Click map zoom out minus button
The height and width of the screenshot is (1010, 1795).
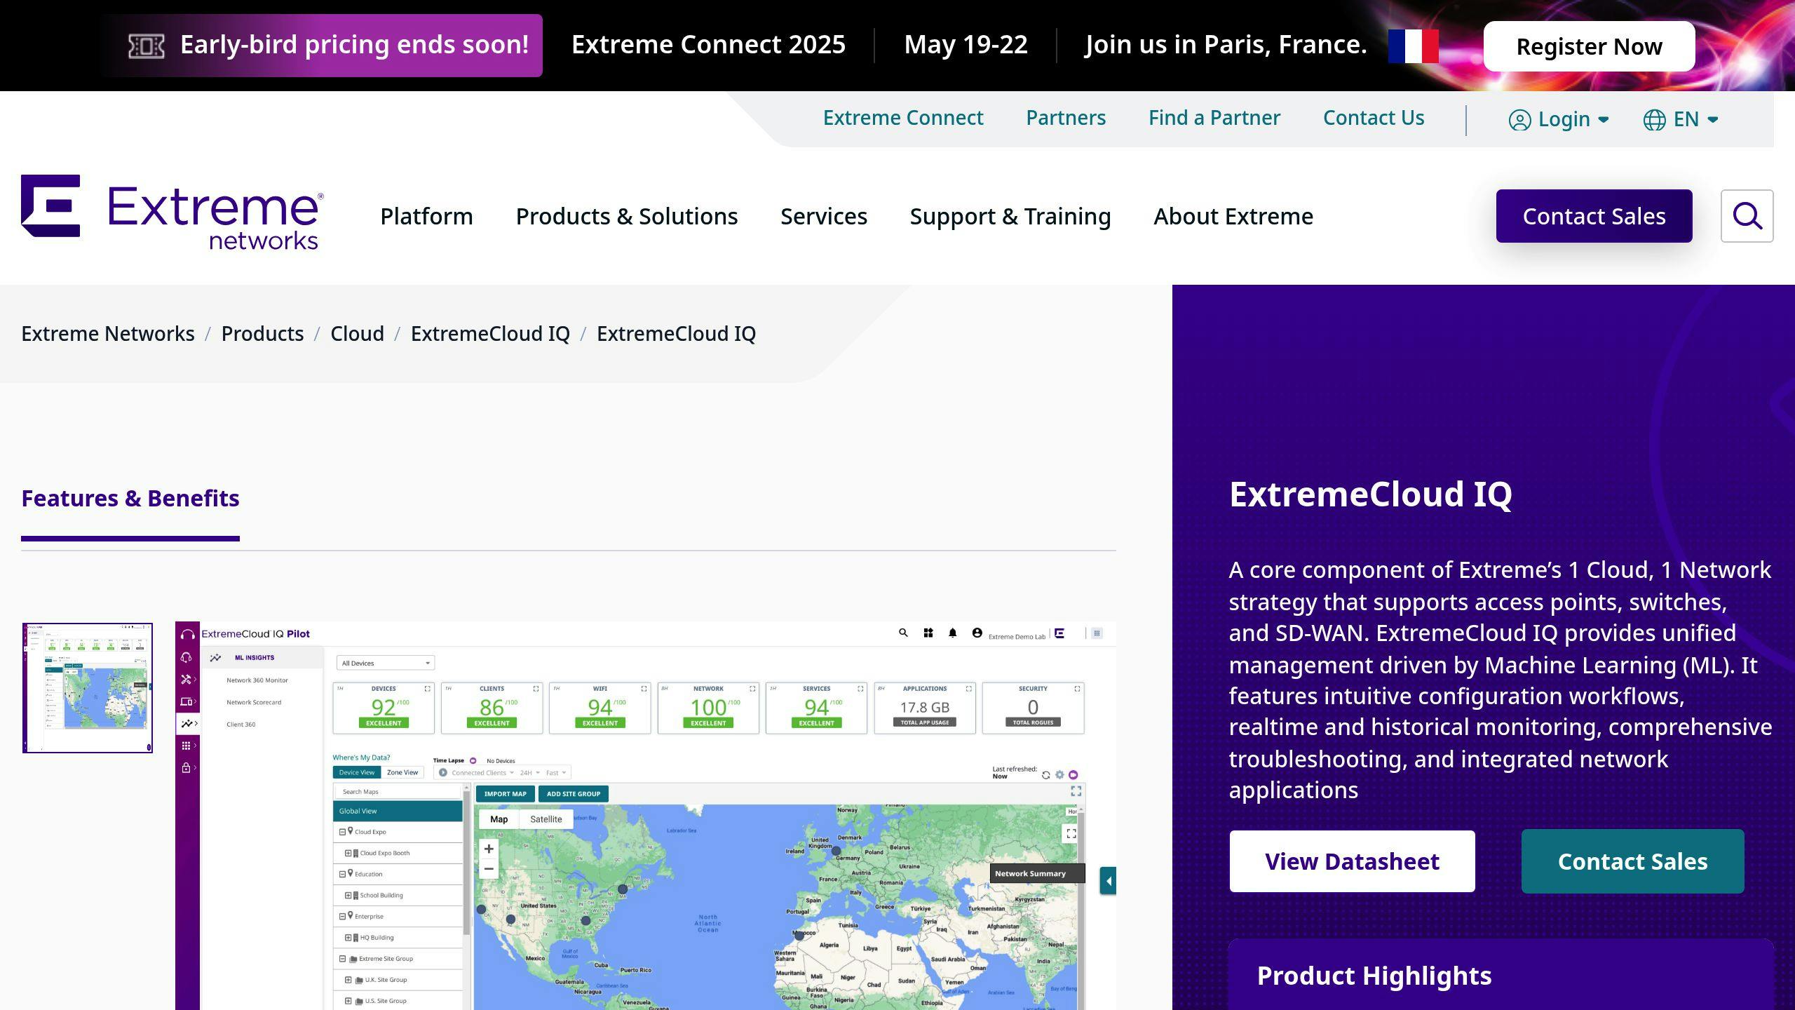click(489, 869)
